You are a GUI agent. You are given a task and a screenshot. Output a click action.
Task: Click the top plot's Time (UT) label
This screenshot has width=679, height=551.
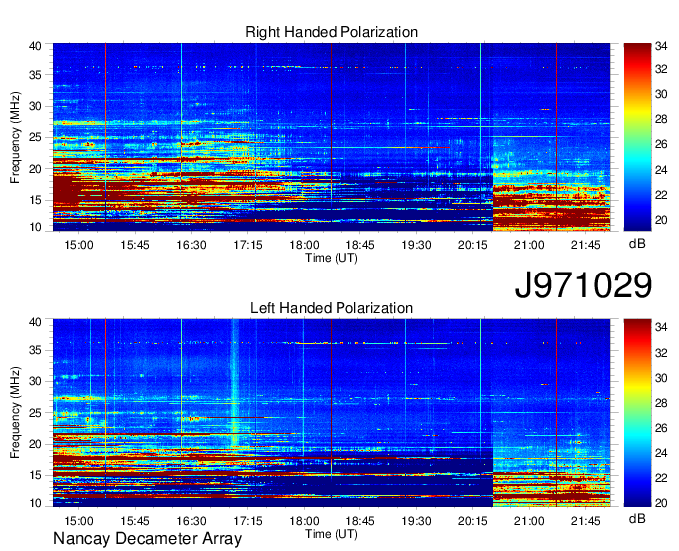point(332,258)
